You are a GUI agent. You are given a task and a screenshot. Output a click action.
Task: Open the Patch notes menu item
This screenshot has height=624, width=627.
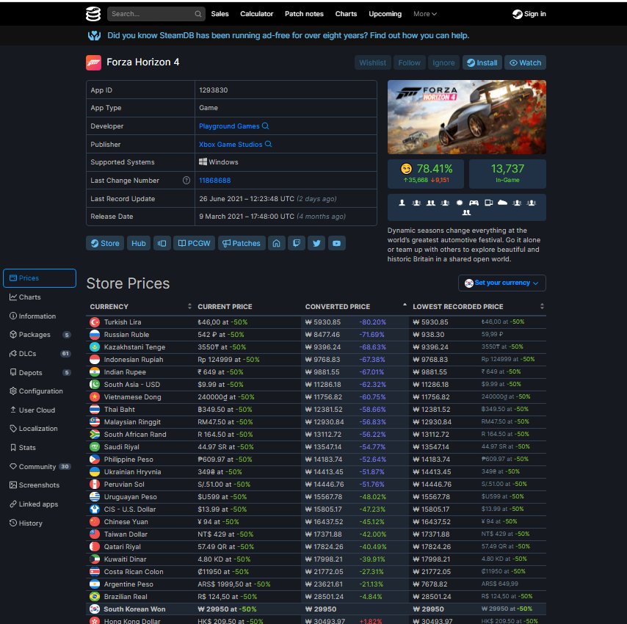point(304,14)
